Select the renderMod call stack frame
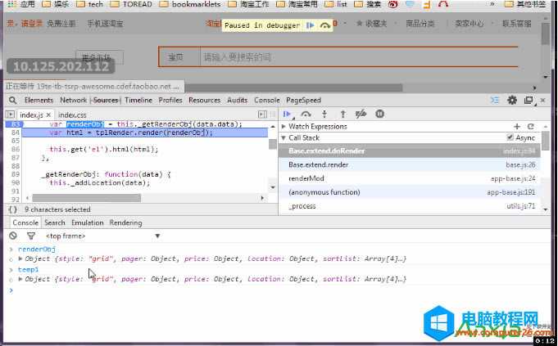The image size is (558, 346). tap(306, 178)
